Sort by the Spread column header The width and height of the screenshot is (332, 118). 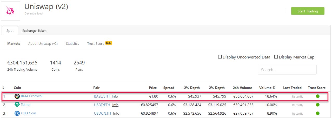coord(169,88)
